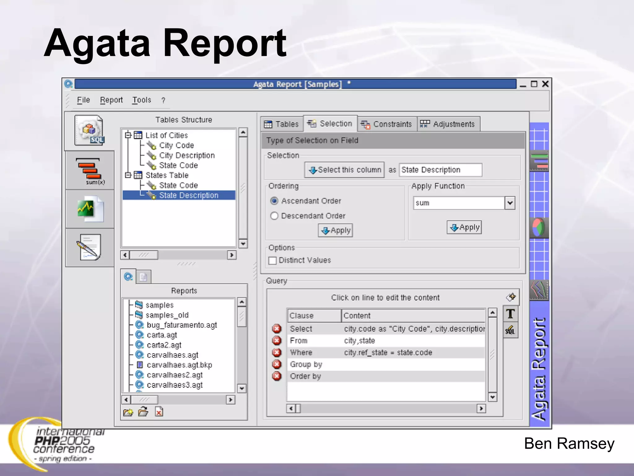Collapse the List of Cities tree node

click(128, 135)
